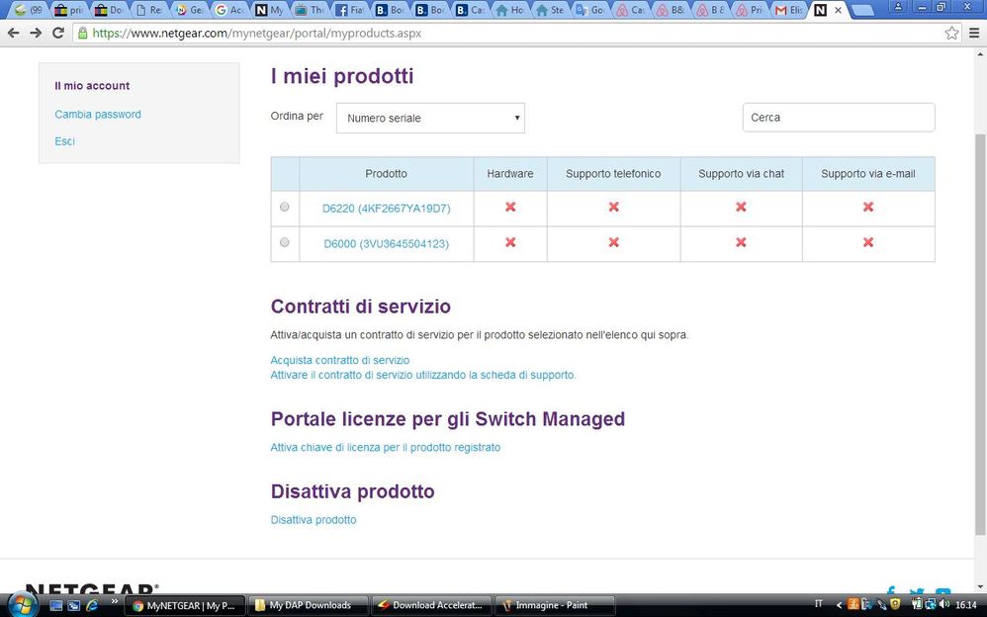Click the red X under Supporto via chat for D6000
987x617 pixels.
741,242
